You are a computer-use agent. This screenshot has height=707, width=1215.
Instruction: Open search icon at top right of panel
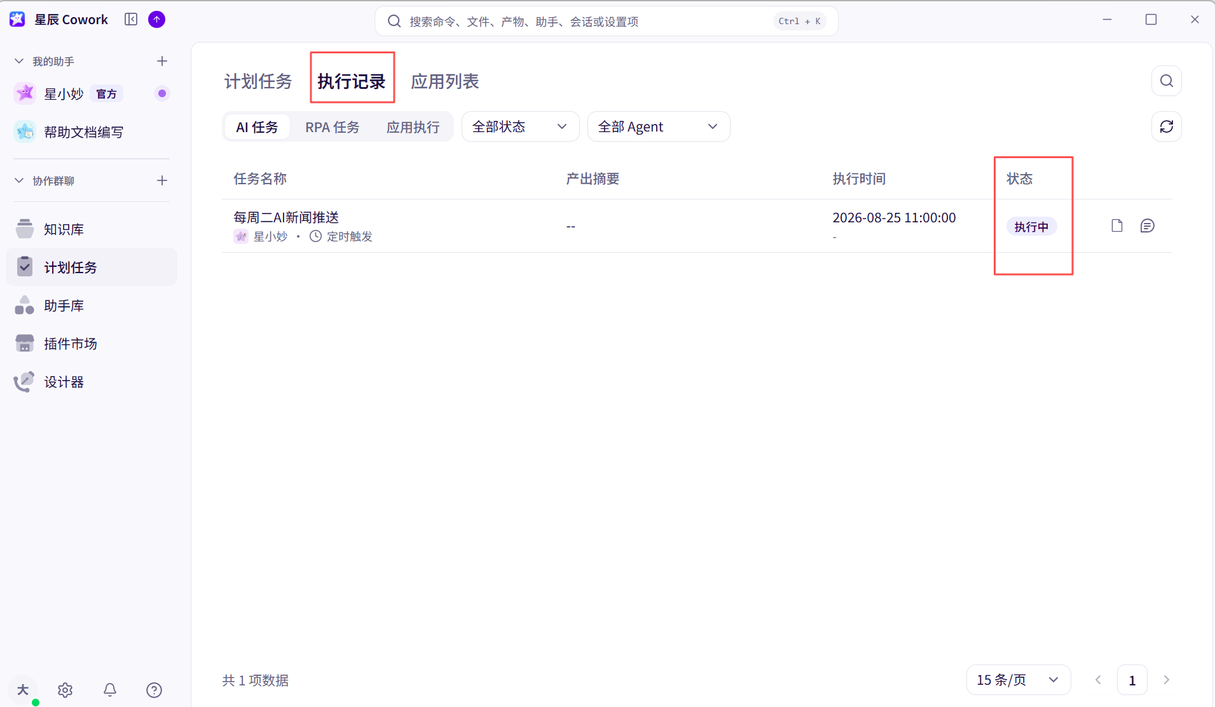tap(1166, 81)
